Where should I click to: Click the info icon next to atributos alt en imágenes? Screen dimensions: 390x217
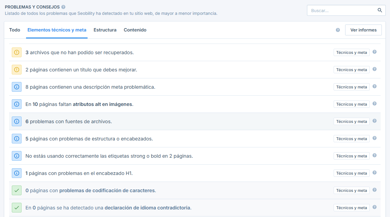point(16,104)
